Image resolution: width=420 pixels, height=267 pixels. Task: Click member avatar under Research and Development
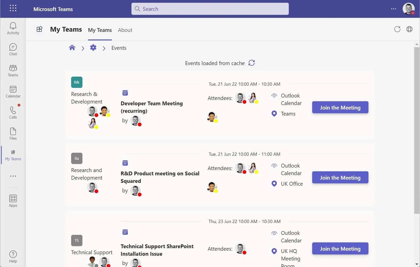92,187
